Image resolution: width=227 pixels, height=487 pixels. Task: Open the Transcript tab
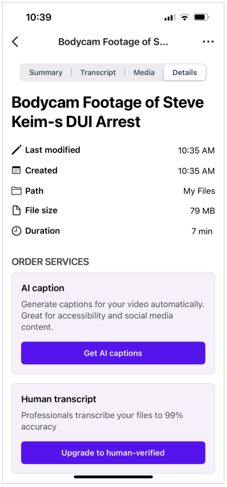point(98,73)
